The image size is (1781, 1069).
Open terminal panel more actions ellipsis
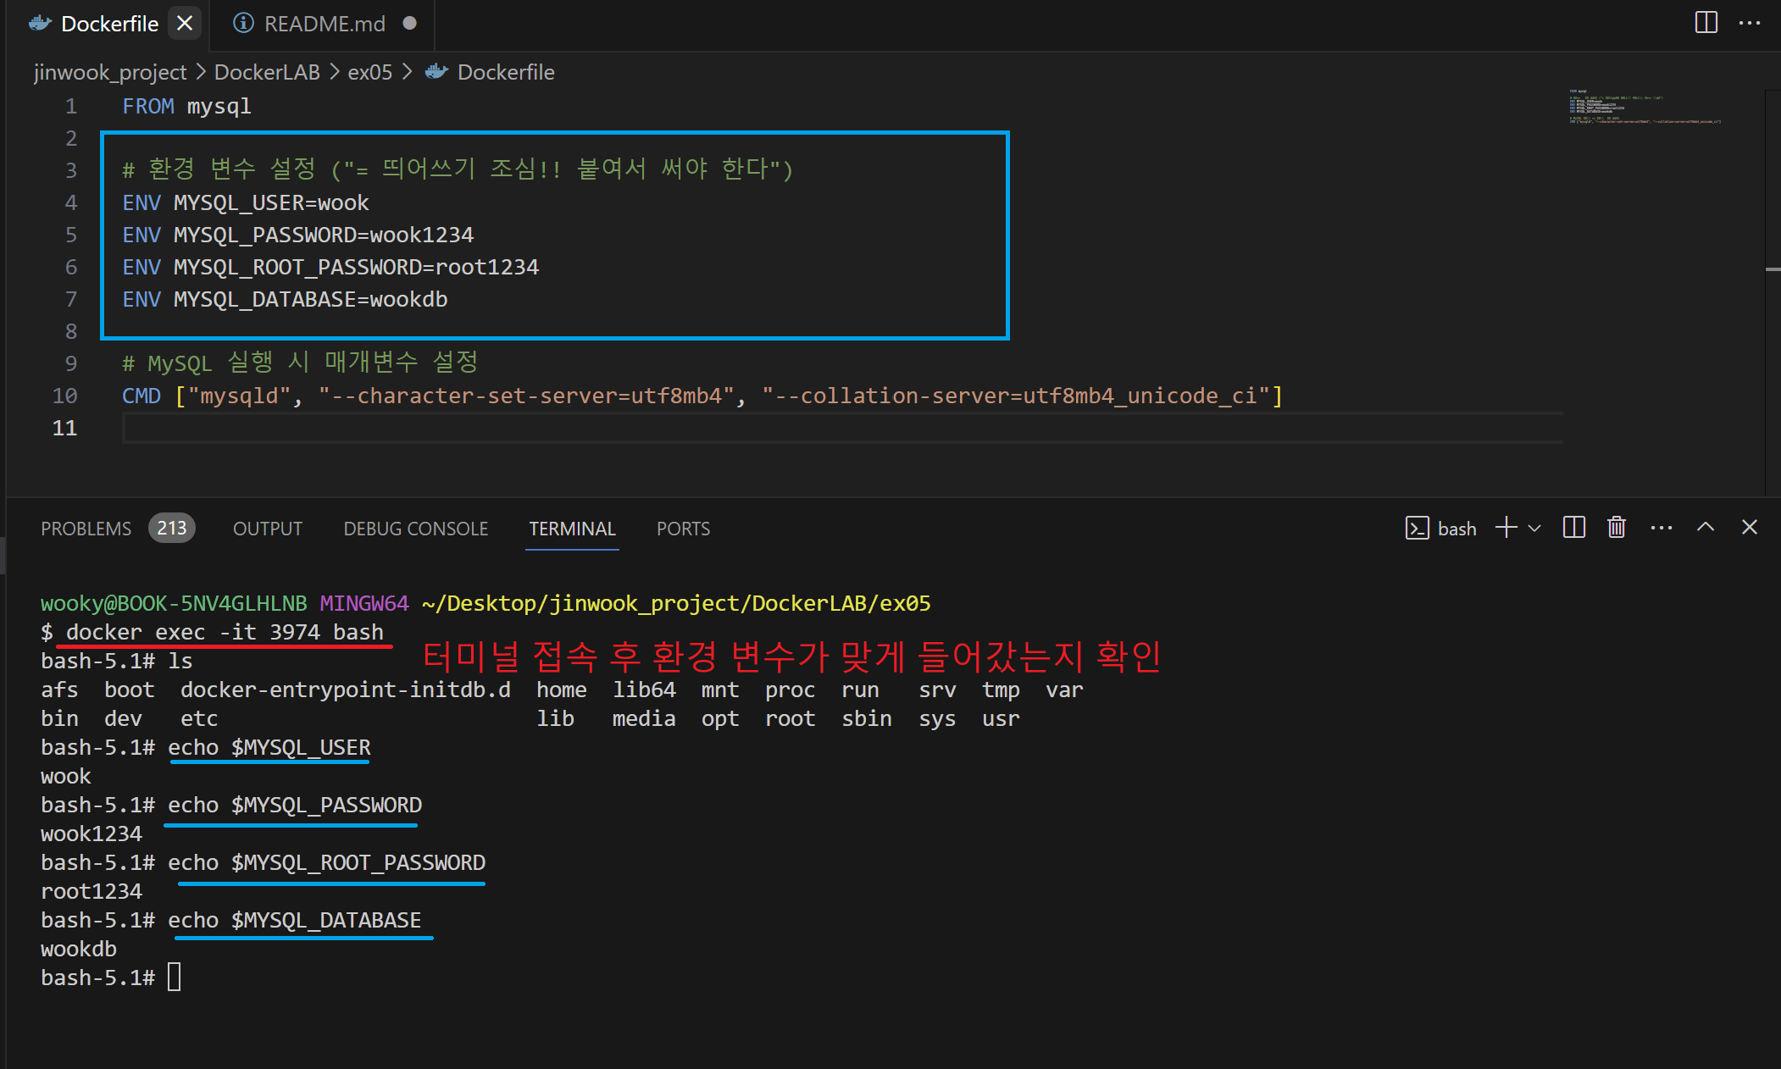click(1661, 528)
